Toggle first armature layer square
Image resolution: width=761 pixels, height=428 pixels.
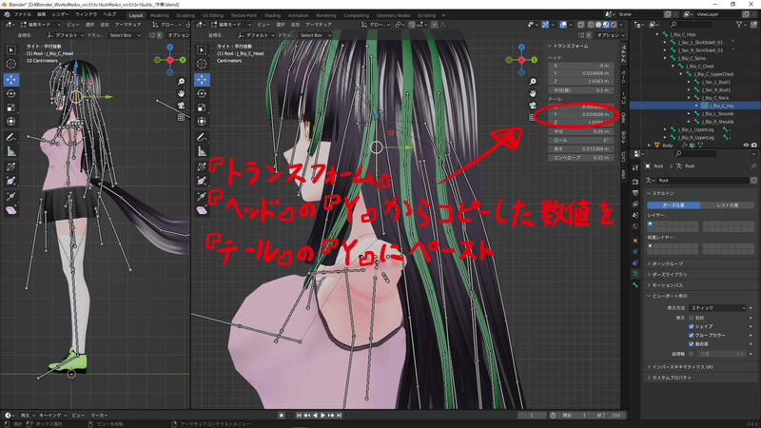(x=651, y=224)
